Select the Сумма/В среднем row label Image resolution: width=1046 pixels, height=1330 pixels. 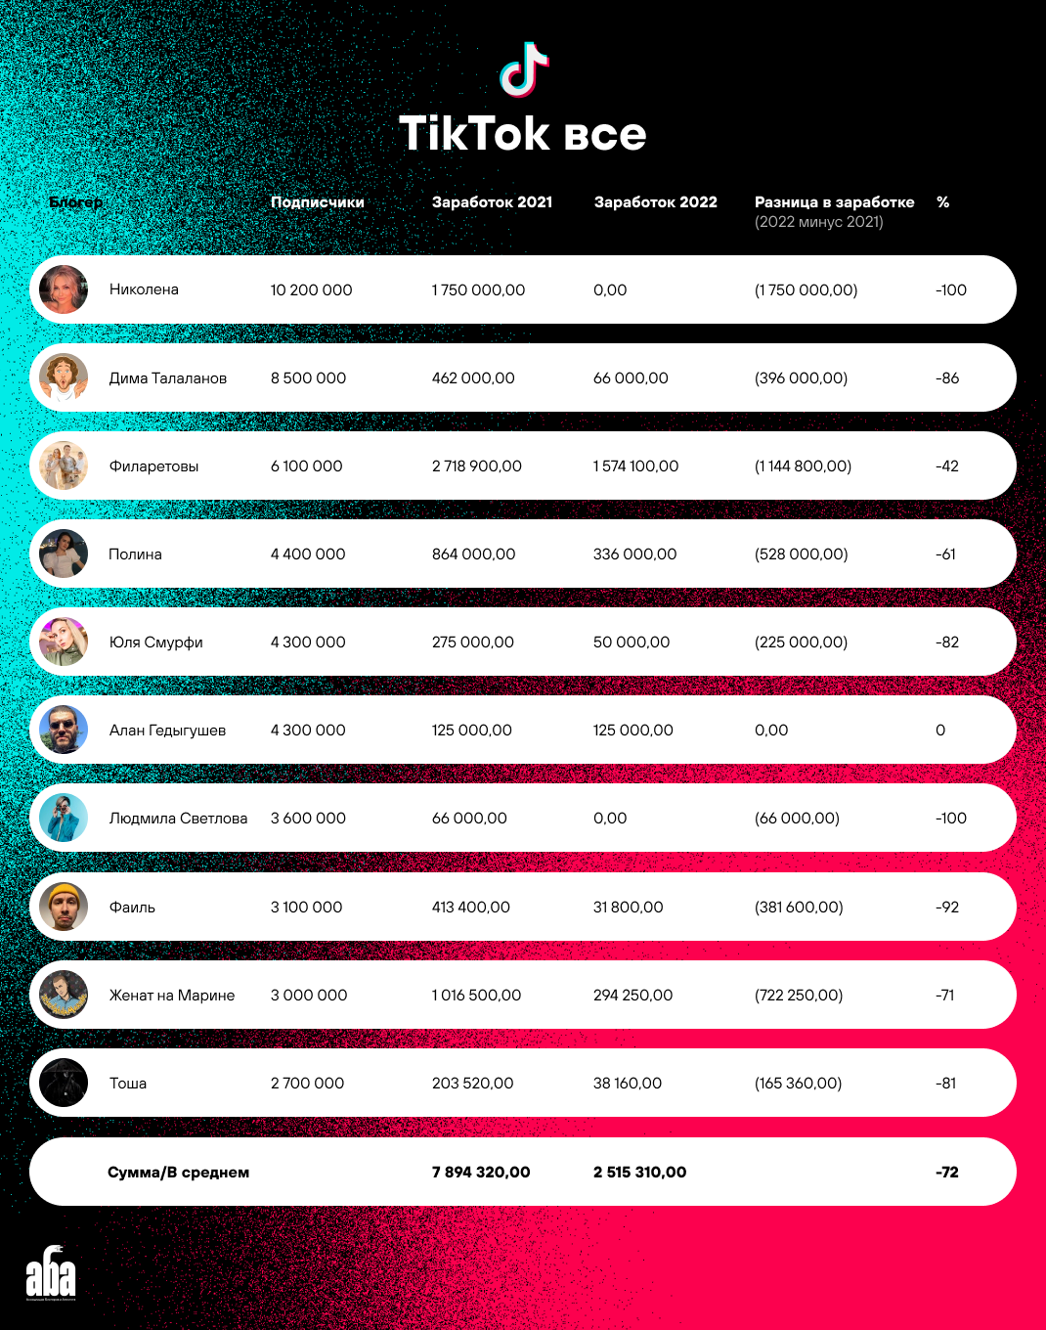click(x=178, y=1172)
